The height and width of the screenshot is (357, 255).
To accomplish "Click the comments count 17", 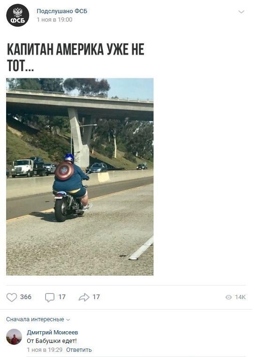I will (62, 297).
